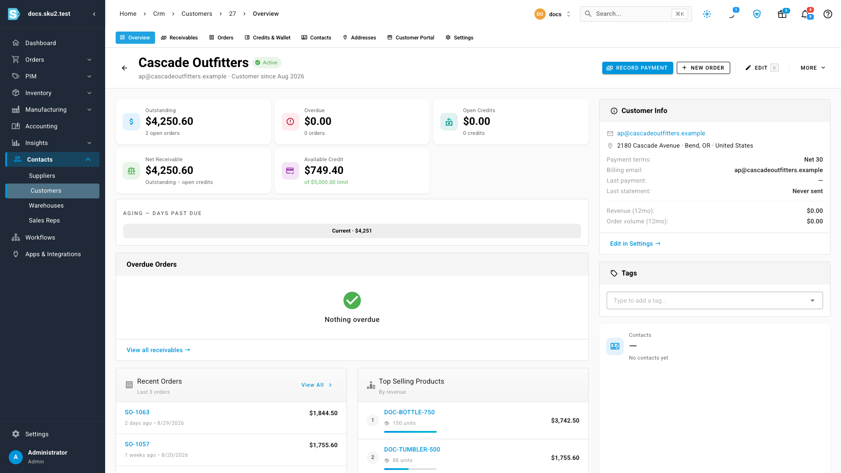Expand the Insights sidebar menu
The height and width of the screenshot is (473, 841).
point(89,143)
